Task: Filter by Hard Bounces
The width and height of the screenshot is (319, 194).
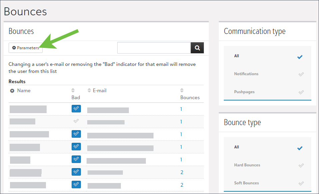Action: point(267,165)
